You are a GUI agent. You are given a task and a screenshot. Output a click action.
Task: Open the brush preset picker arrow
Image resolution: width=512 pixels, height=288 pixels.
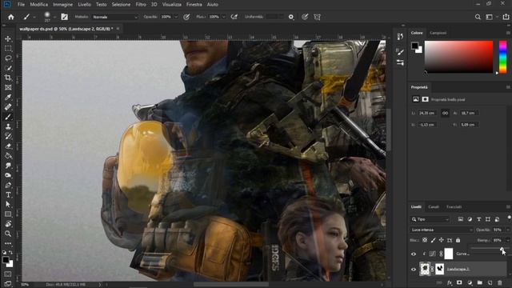(54, 17)
